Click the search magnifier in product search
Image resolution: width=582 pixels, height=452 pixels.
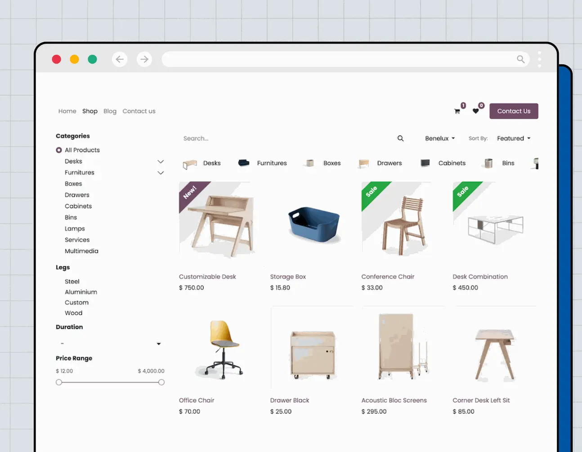(x=400, y=139)
